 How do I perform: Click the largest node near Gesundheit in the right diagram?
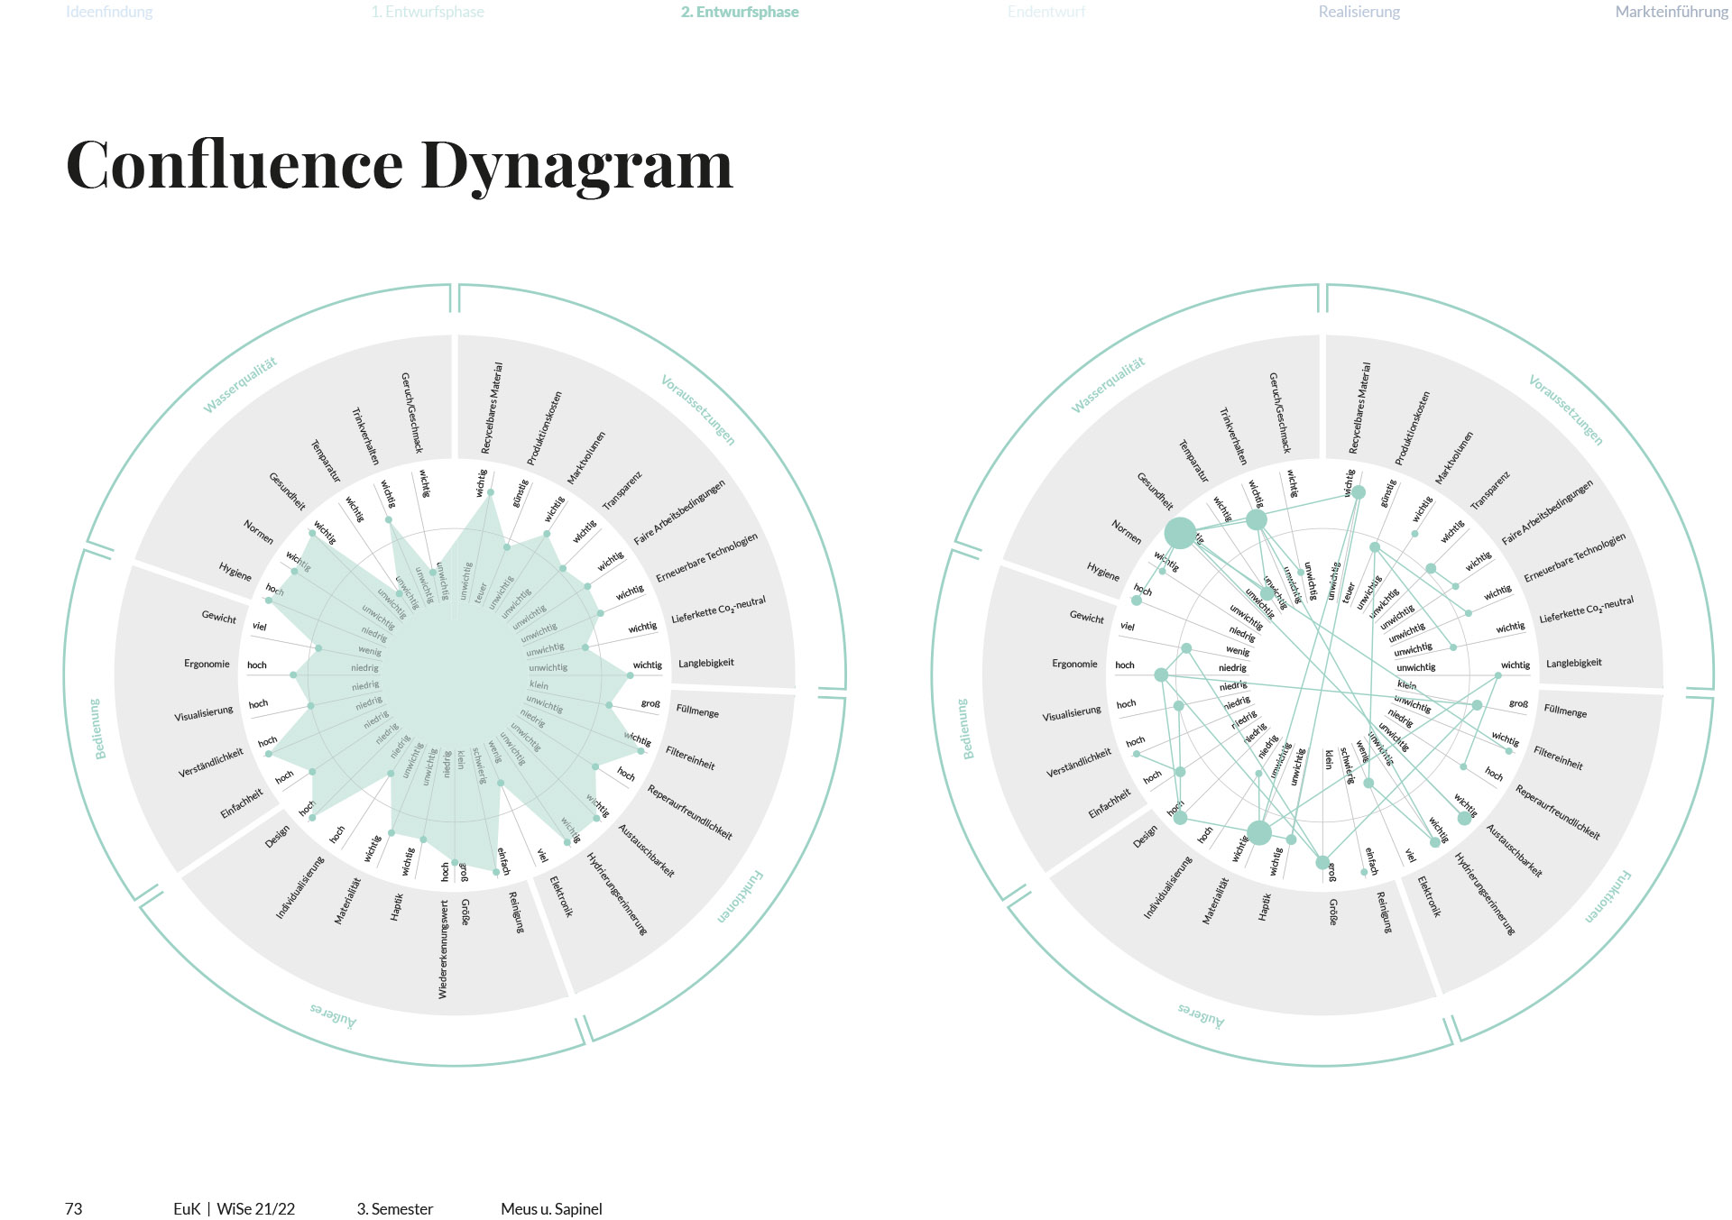coord(1180,533)
